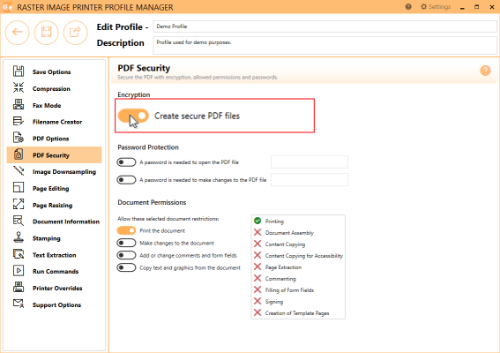
Task: Go to Page Resizing
Action: click(x=54, y=205)
